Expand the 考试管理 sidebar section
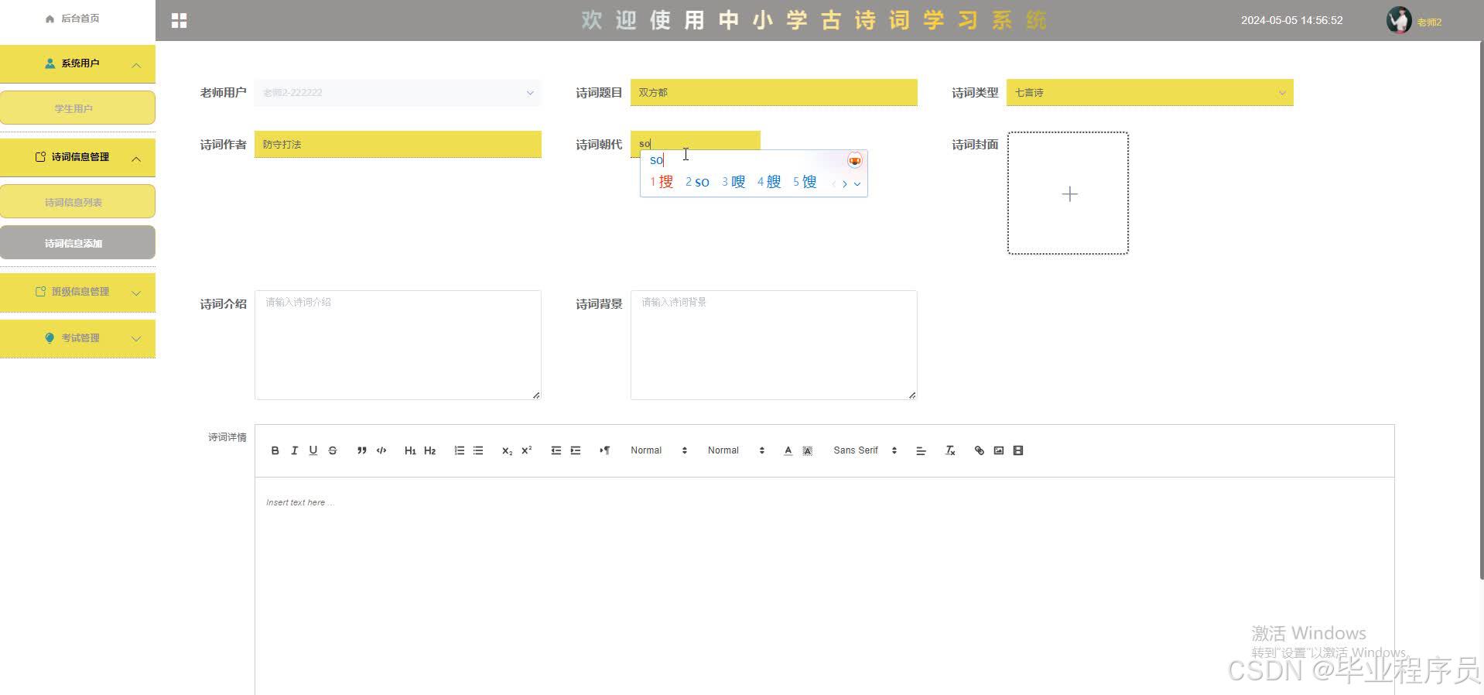 (x=77, y=338)
